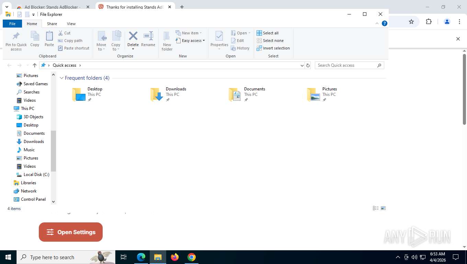Screen dimensions: 467x264
Task: Open Firefox from taskbar
Action: [175, 257]
